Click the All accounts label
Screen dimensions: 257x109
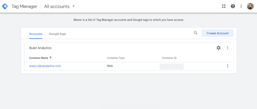pos(57,6)
